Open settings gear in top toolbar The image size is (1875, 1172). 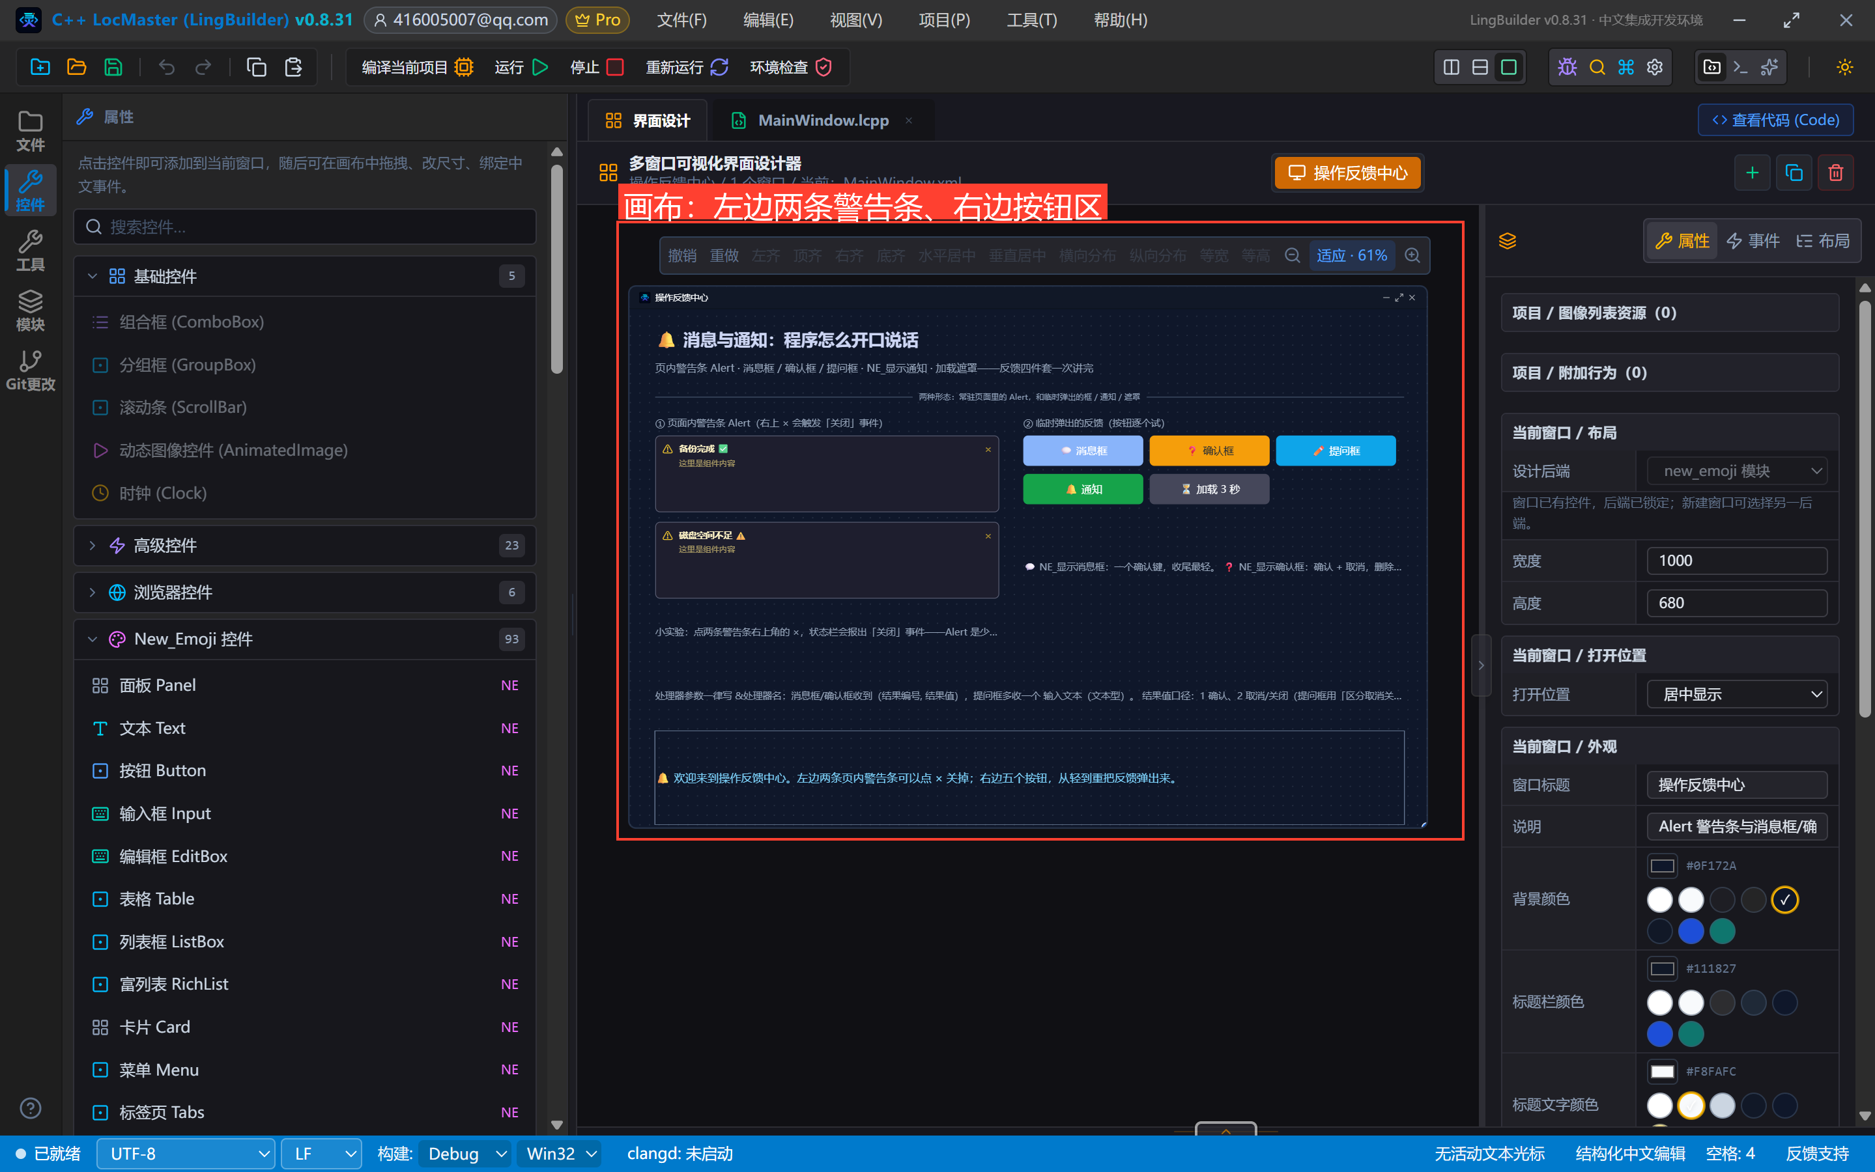coord(1655,68)
